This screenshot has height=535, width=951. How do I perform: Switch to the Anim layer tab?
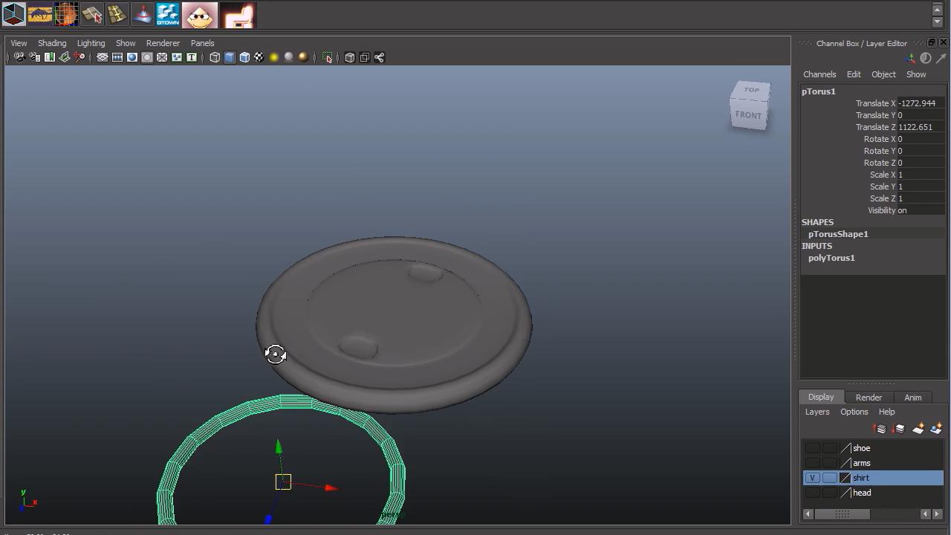912,398
